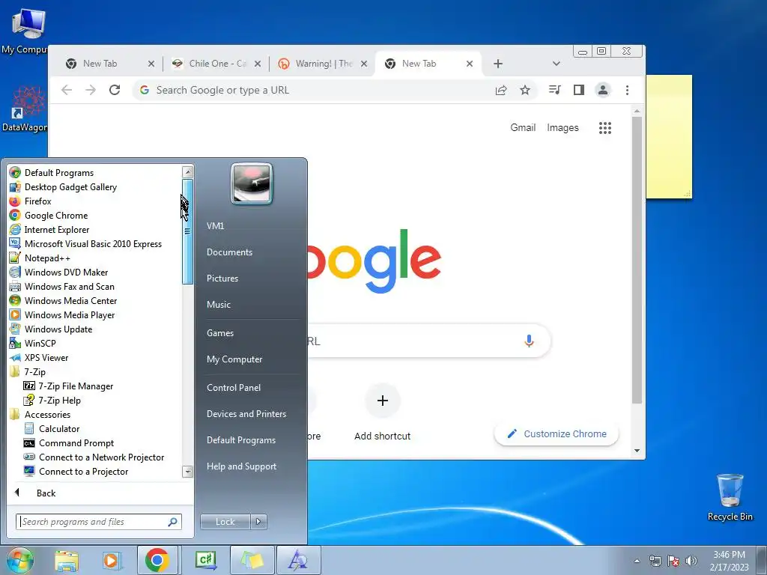Open the Chrome media control icon
767x575 pixels.
coord(555,90)
